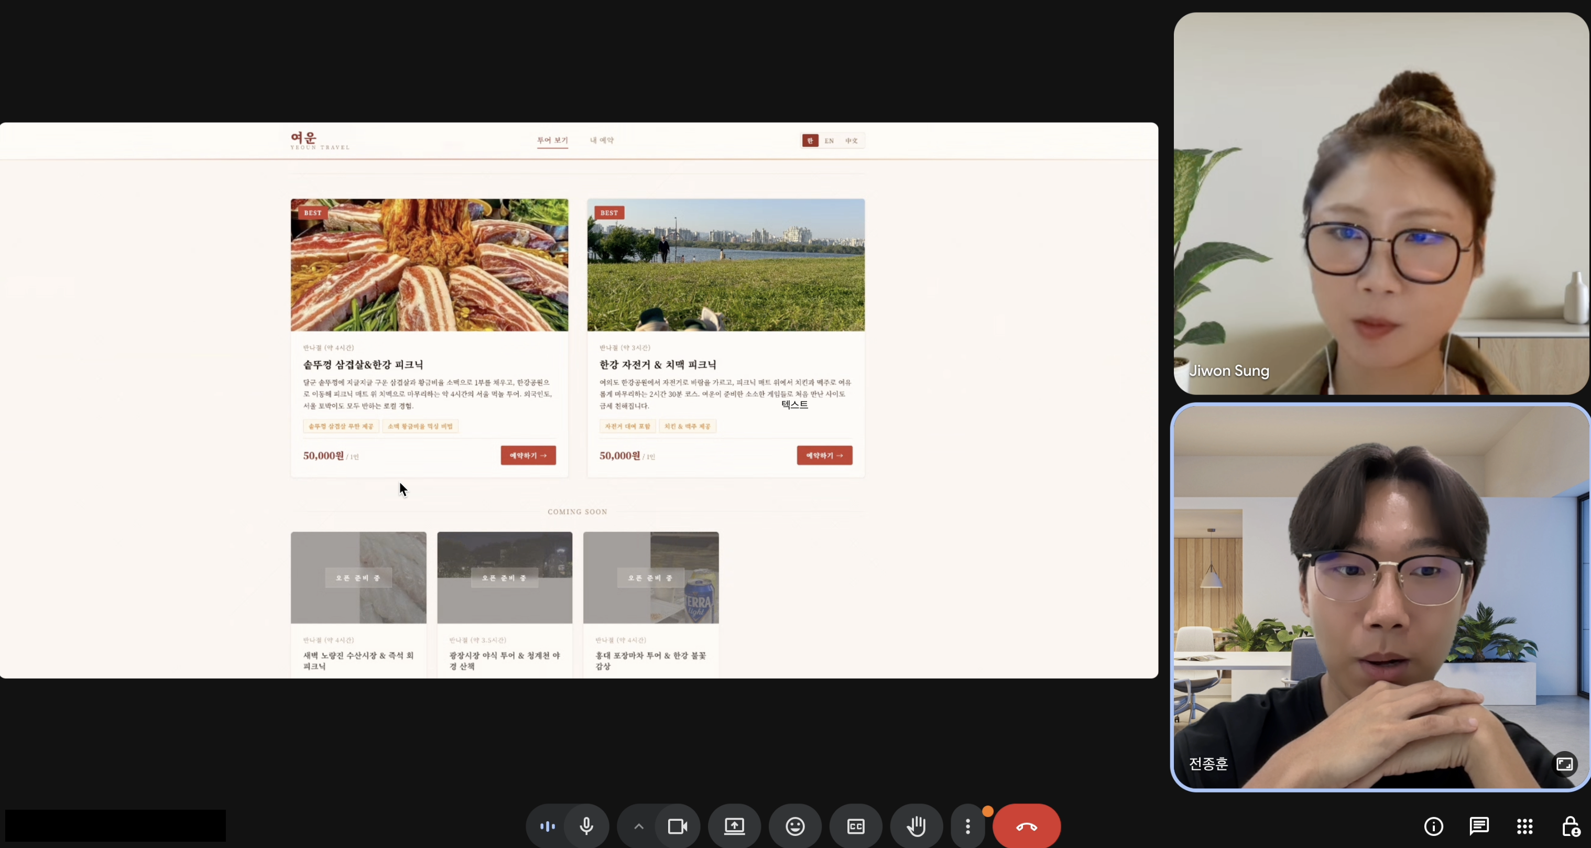Click the fullscreen icon on 전종훈's tile
The width and height of the screenshot is (1591, 848).
pyautogui.click(x=1564, y=765)
